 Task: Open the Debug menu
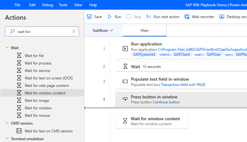(47, 5)
